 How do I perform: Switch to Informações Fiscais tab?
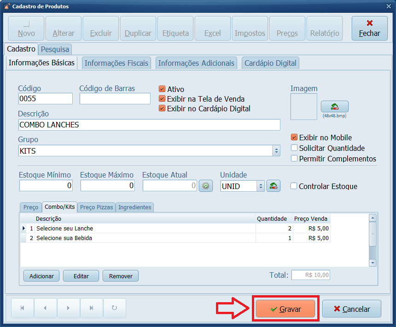coord(116,63)
